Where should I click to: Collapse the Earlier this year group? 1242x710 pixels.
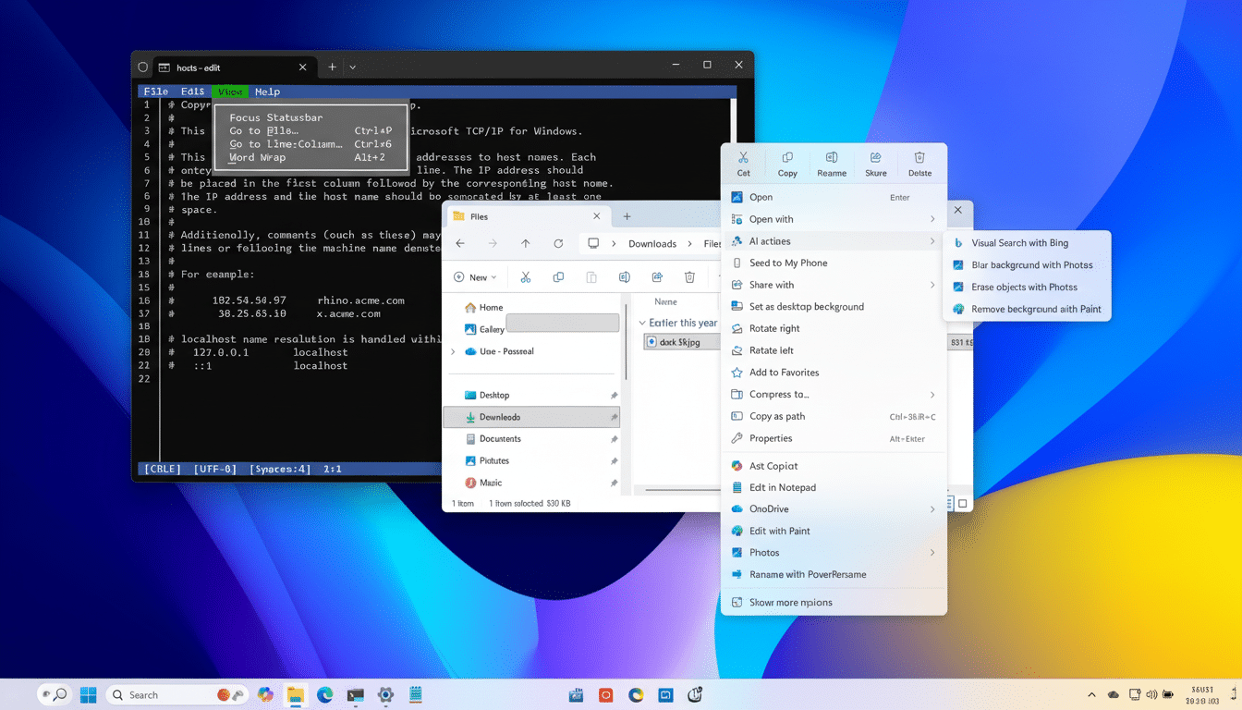coord(642,322)
